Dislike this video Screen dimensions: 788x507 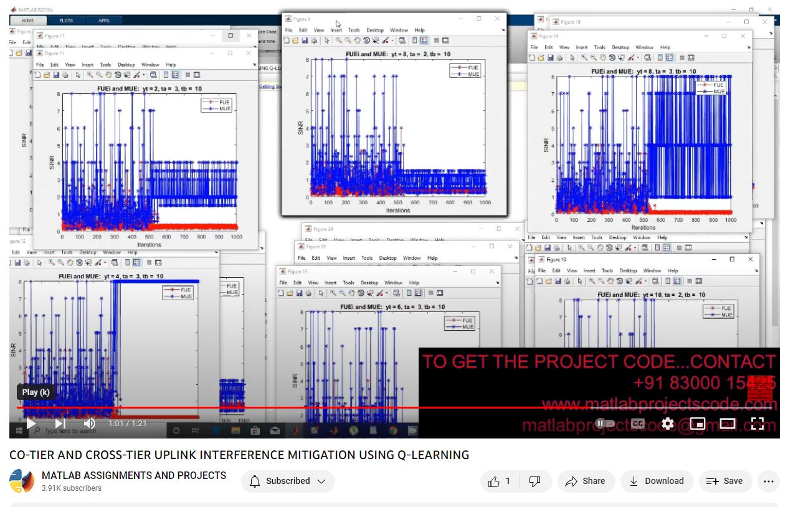[534, 481]
